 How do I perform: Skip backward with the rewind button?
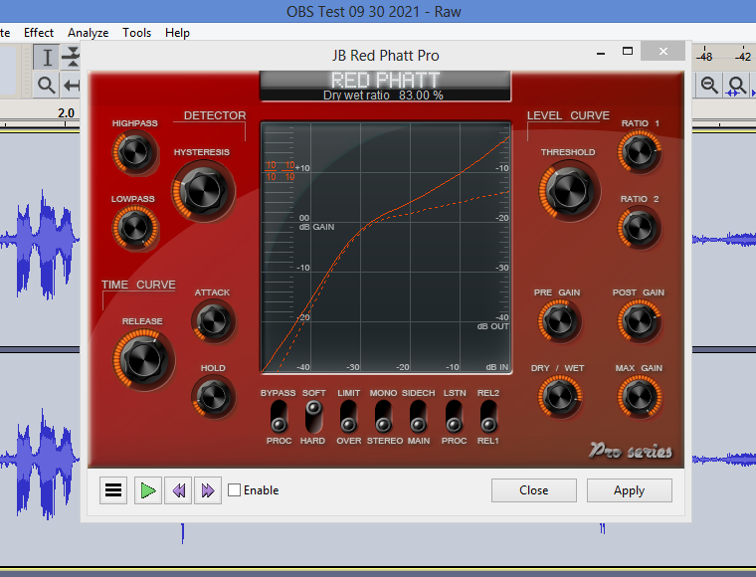178,490
